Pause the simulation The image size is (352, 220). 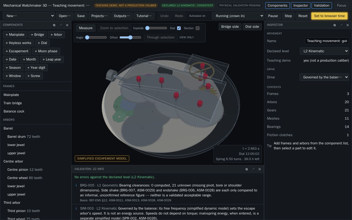[273, 16]
